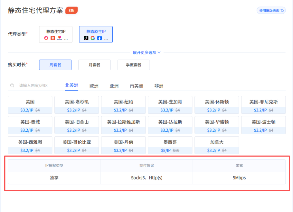Select the 美国-丹佛 location card
Image resolution: width=293 pixels, height=212 pixels.
tap(123, 145)
